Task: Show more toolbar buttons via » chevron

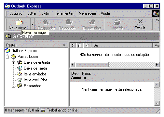Action: pos(157,20)
